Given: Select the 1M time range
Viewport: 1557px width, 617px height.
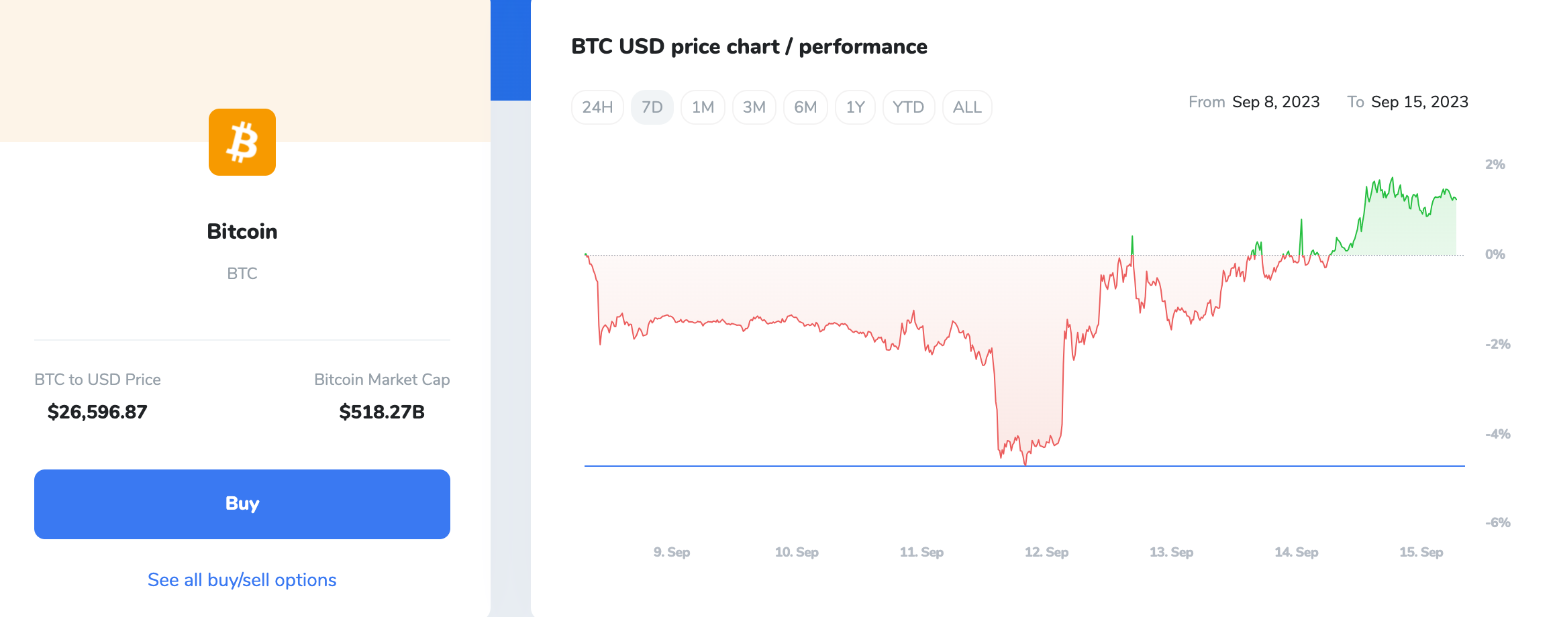Looking at the screenshot, I should 703,107.
